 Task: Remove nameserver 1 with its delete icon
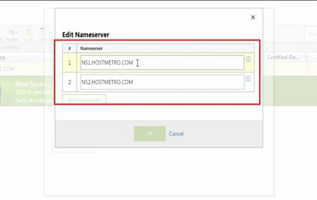click(x=248, y=59)
